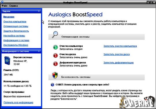Click the 'Очистка диска' item title
Viewport: 156px width, 109px height.
68,54
